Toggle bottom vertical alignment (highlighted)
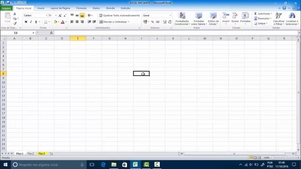301x169 pixels. point(82,15)
